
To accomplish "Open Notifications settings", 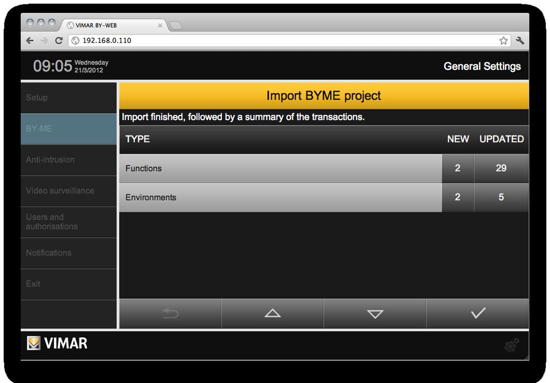I will point(69,253).
